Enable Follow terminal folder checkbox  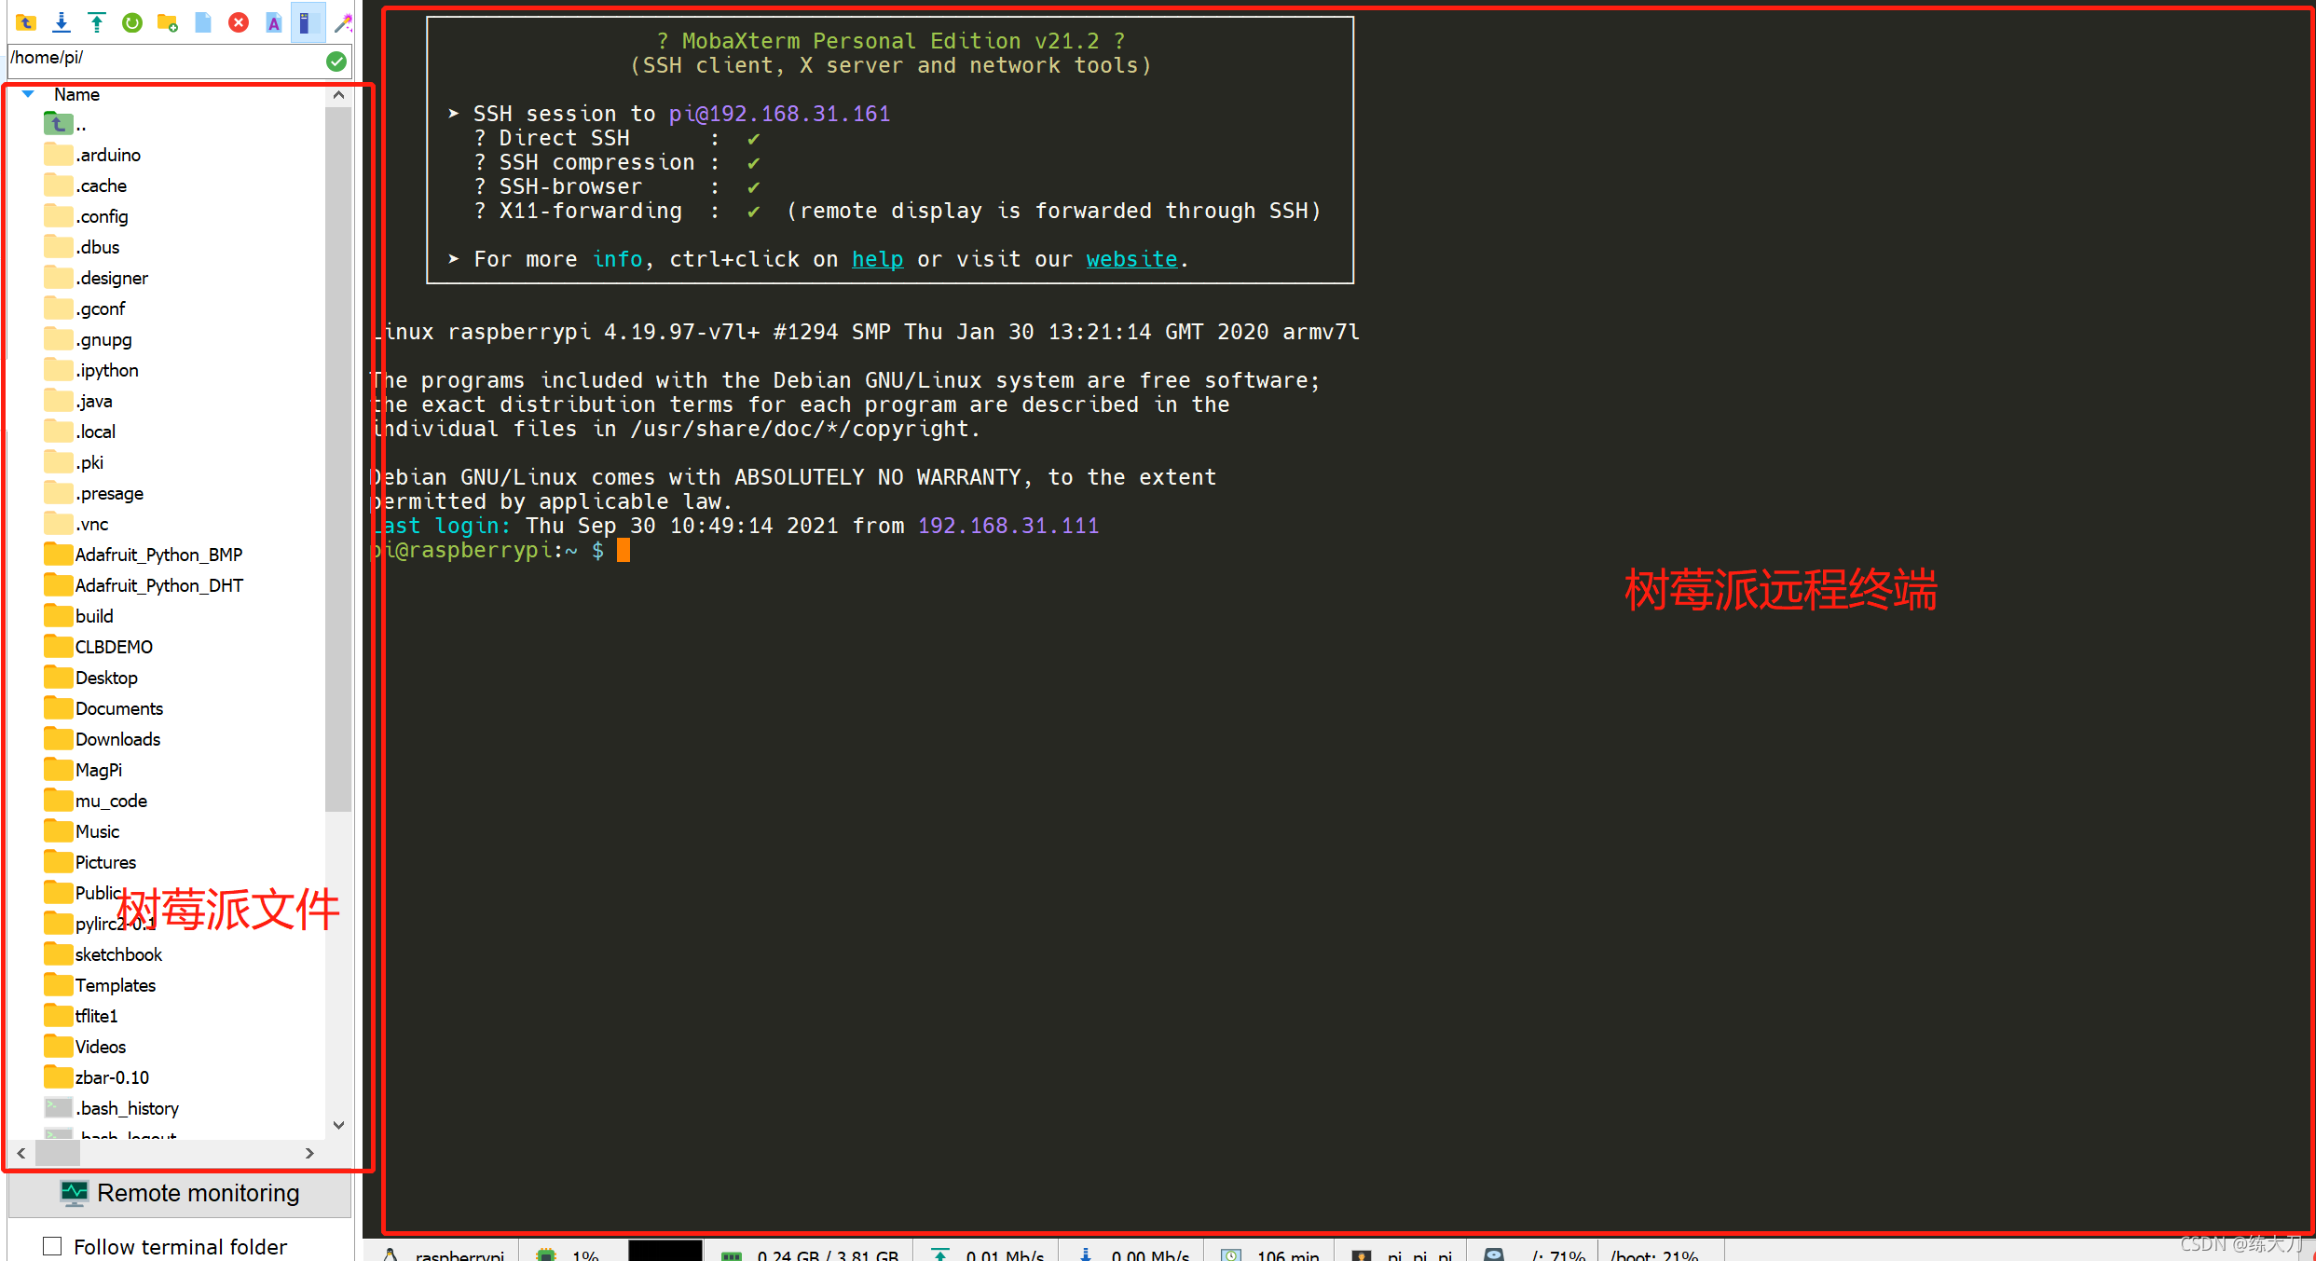pyautogui.click(x=53, y=1246)
